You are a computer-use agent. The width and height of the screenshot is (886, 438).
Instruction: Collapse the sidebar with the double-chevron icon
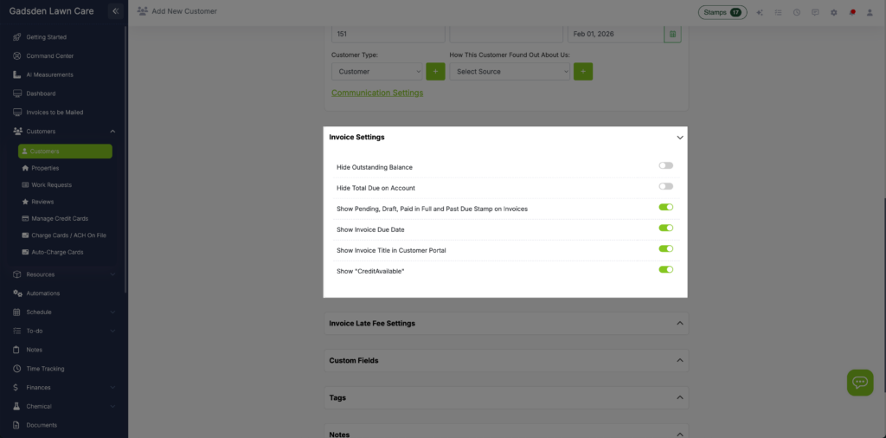(115, 11)
